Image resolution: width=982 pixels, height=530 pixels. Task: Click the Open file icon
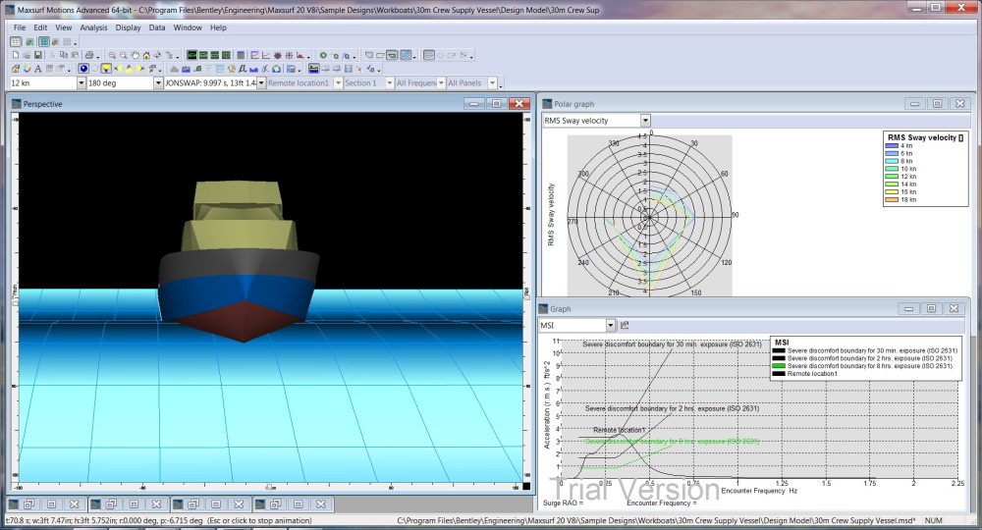[27, 55]
